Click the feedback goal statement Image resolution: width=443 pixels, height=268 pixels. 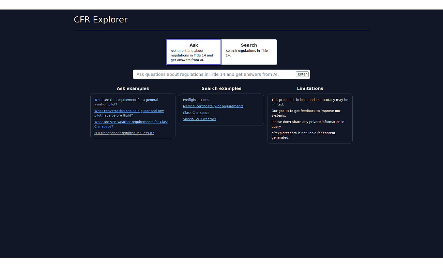coord(306,113)
